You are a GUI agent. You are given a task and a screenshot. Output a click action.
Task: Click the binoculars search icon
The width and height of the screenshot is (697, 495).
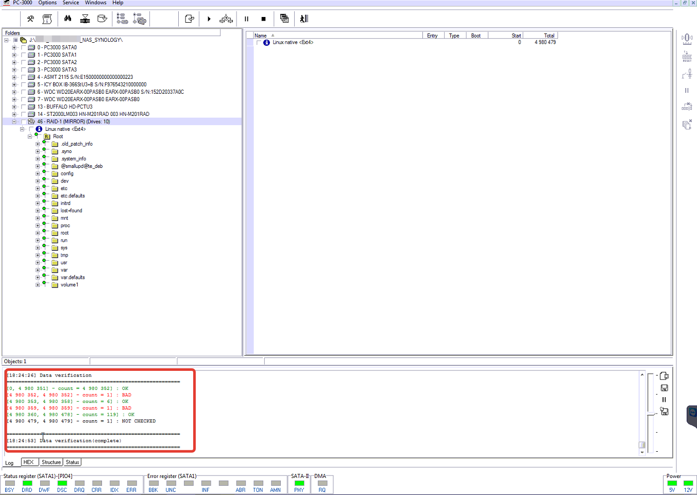pyautogui.click(x=67, y=19)
